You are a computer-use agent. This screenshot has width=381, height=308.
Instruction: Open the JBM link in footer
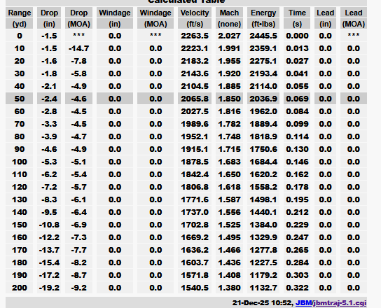click(303, 303)
